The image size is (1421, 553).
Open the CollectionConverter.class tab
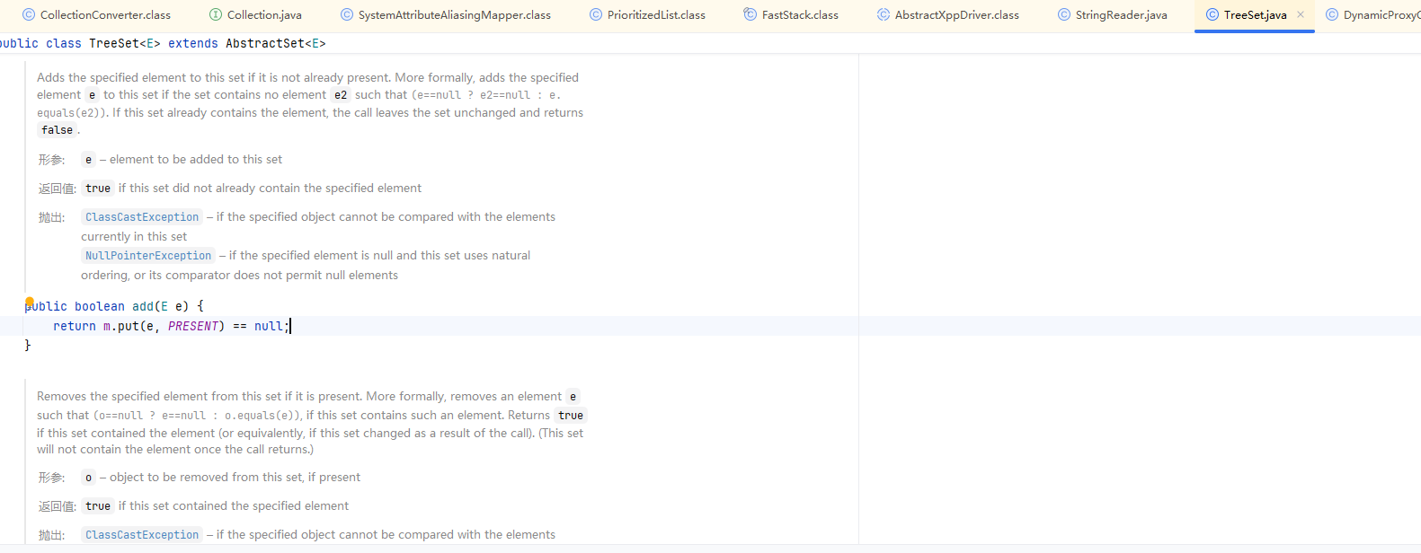click(x=96, y=15)
